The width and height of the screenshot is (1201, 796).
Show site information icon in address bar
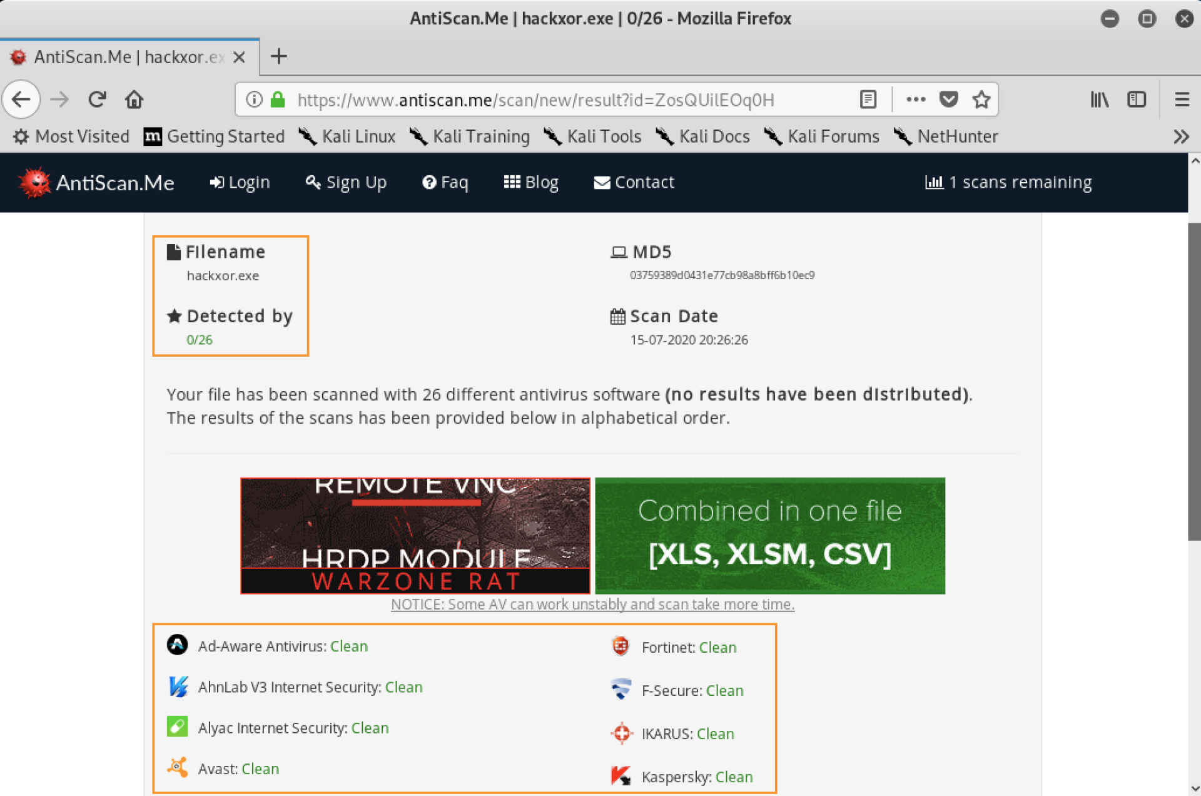point(254,99)
